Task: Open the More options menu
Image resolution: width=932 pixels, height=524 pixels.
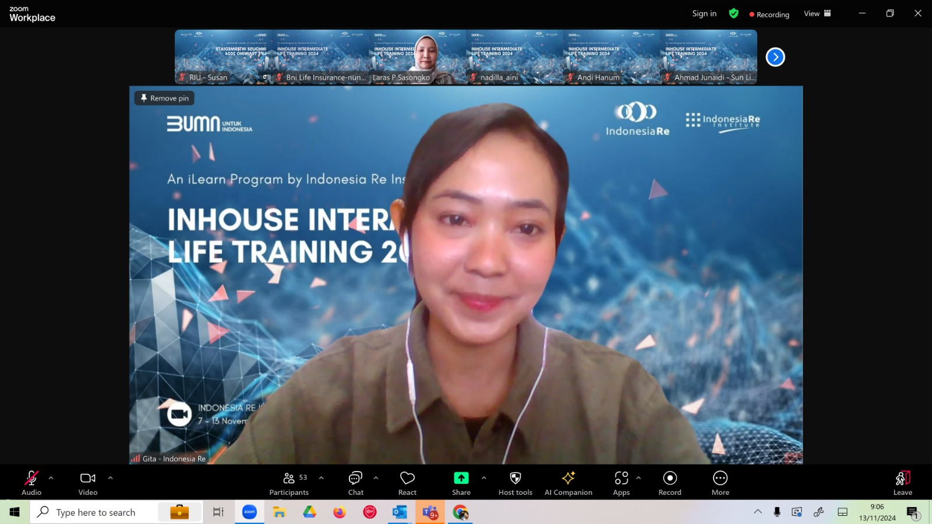Action: click(x=721, y=483)
